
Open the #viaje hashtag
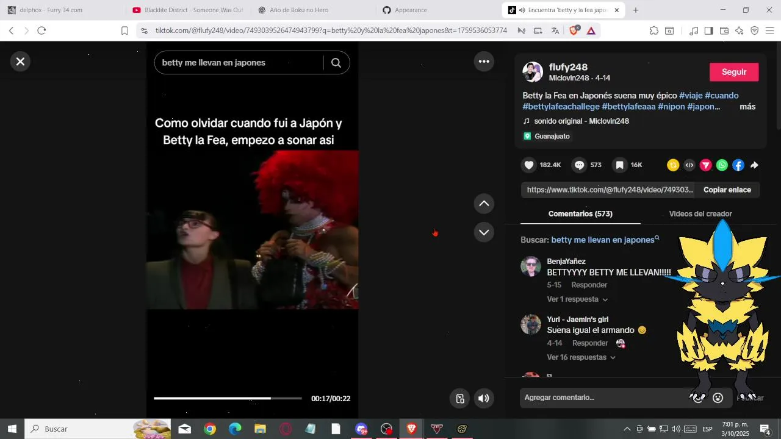(691, 96)
